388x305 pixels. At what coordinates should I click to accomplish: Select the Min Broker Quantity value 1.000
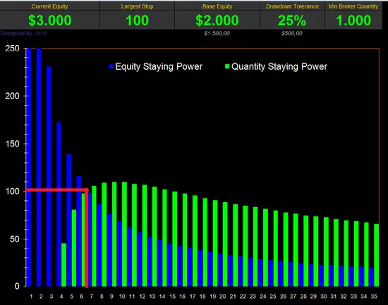tap(353, 20)
